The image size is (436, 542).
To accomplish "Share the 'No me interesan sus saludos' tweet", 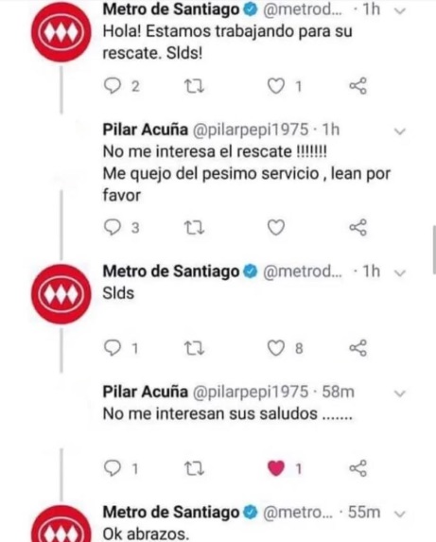I will 358,468.
